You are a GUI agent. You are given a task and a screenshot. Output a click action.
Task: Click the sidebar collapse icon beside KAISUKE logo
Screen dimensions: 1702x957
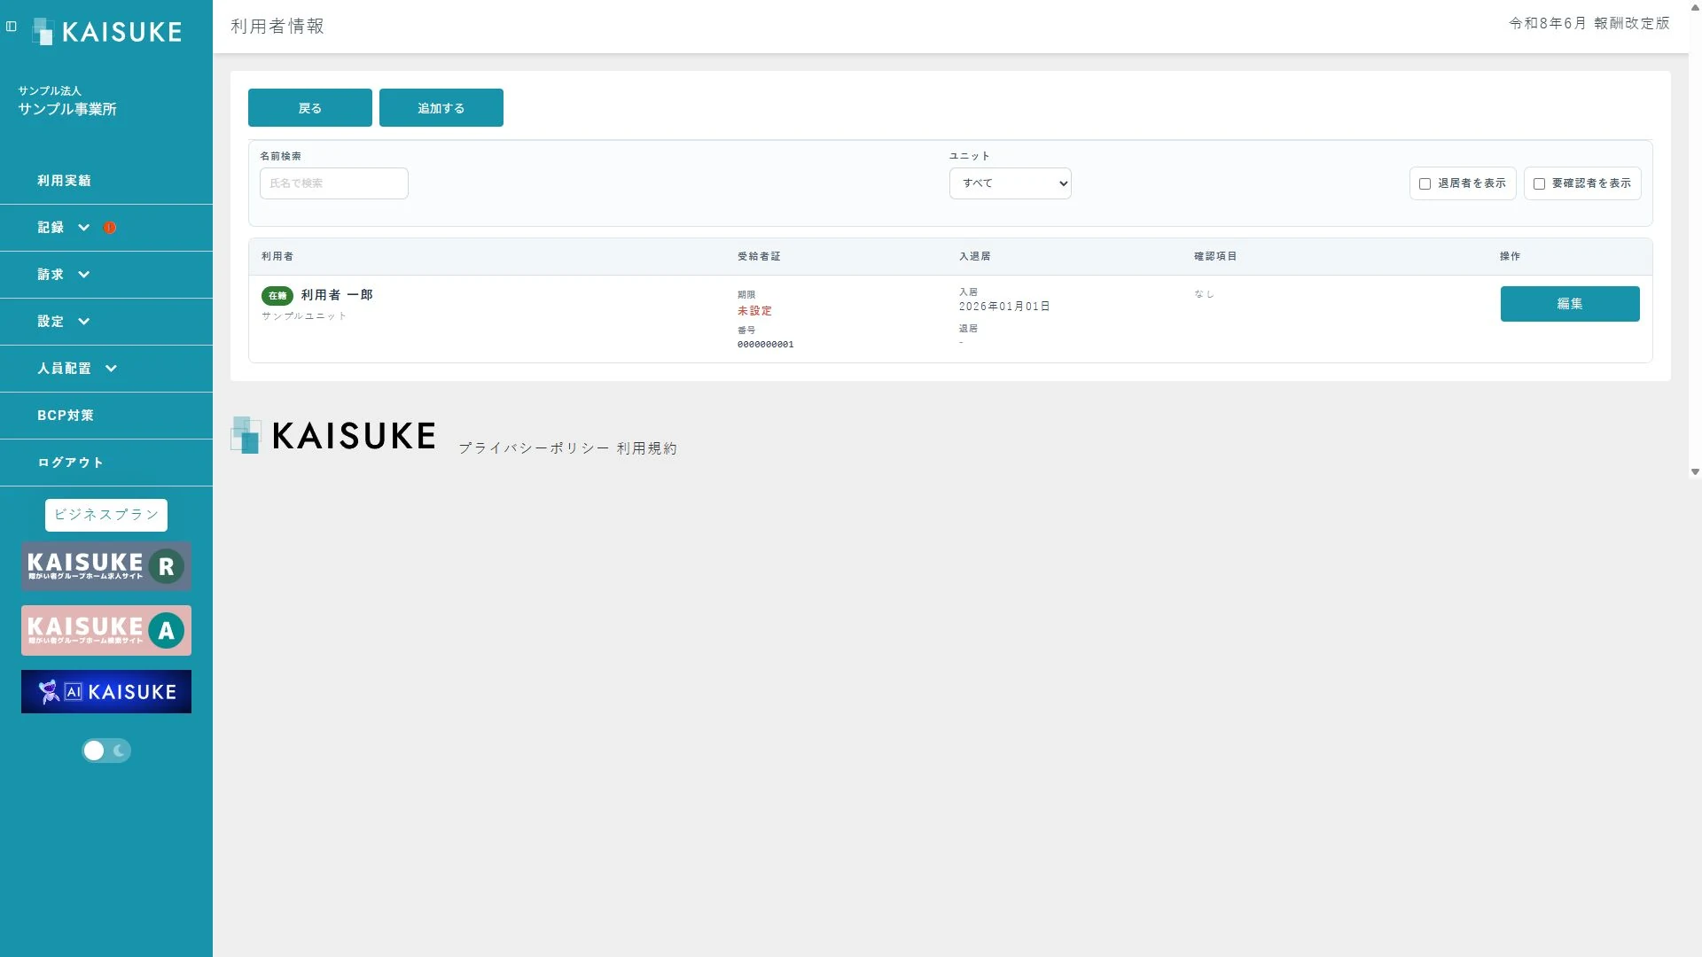point(12,27)
